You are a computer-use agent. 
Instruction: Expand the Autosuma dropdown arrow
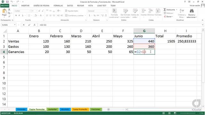tap(176, 10)
